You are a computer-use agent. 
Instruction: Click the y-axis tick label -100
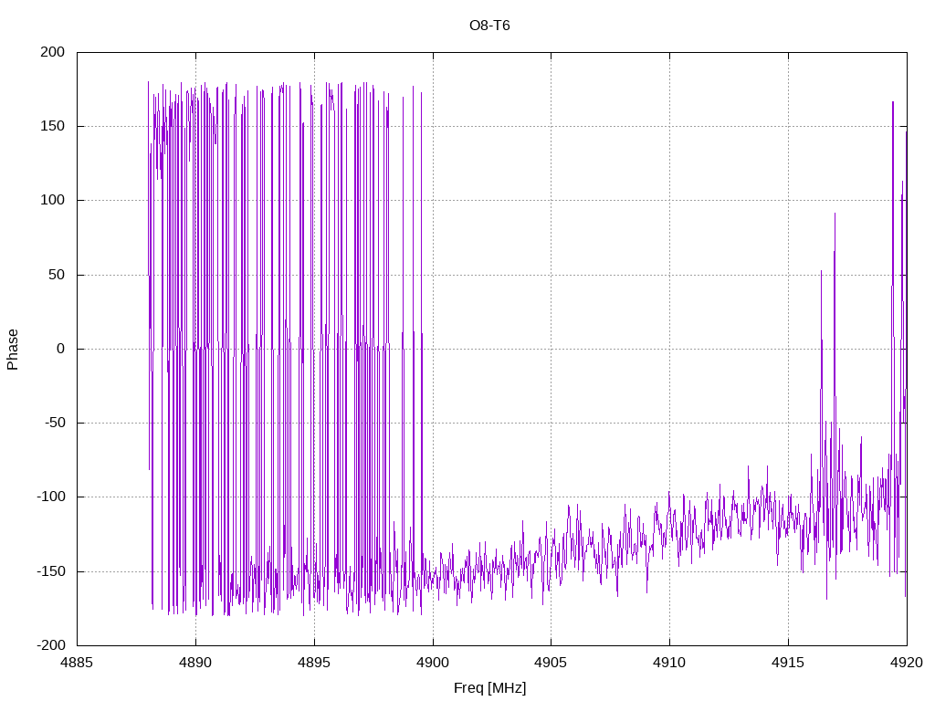pyautogui.click(x=51, y=497)
